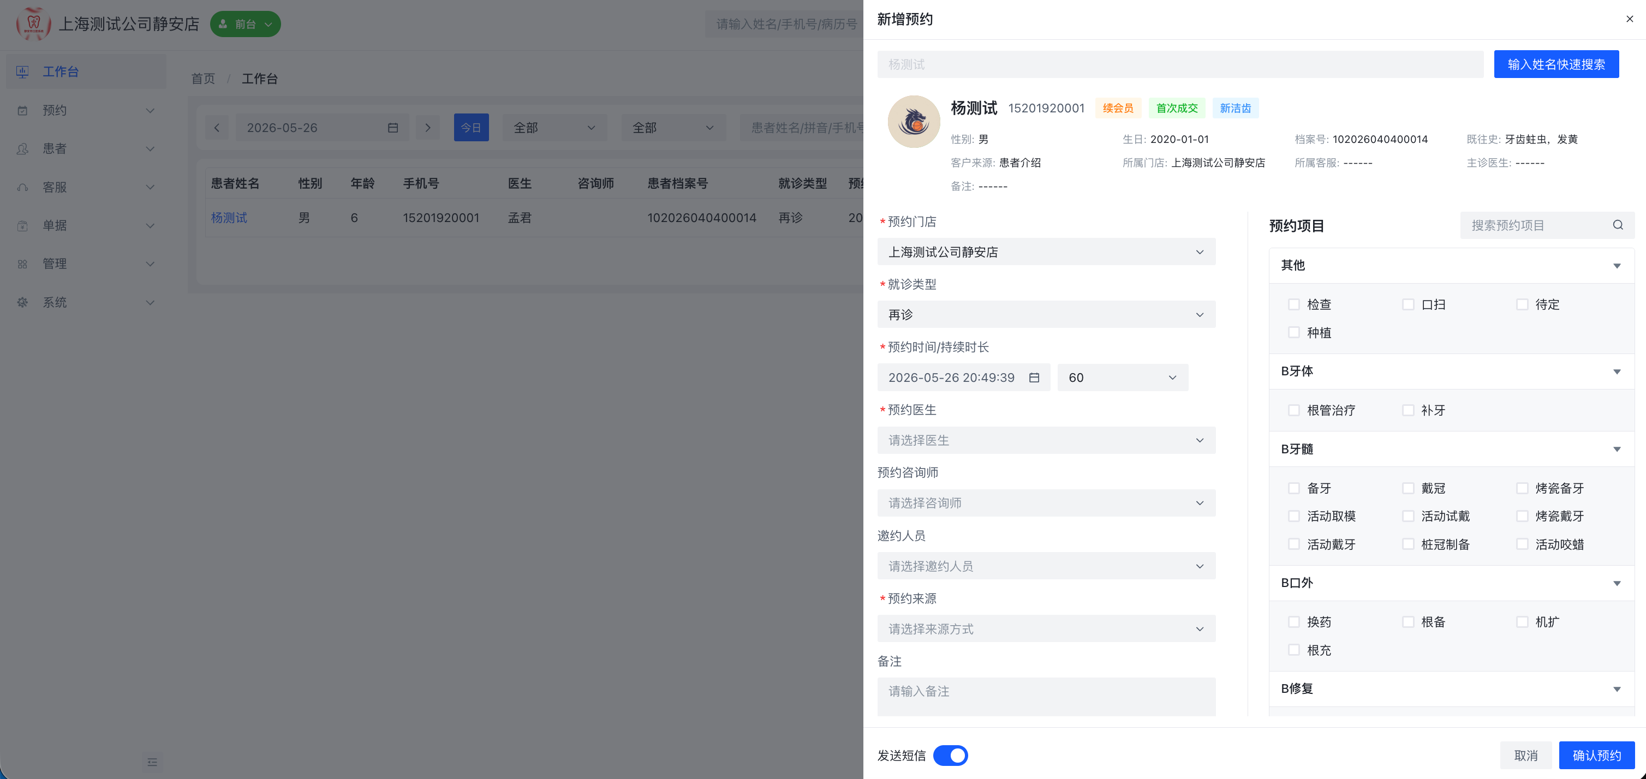
Task: Go to the previous day arrow
Action: [x=217, y=128]
